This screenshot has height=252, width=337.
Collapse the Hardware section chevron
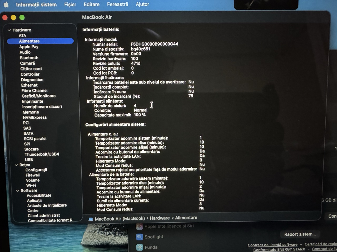click(x=9, y=30)
